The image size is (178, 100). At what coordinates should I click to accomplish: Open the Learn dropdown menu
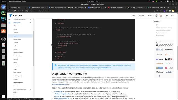(134, 16)
